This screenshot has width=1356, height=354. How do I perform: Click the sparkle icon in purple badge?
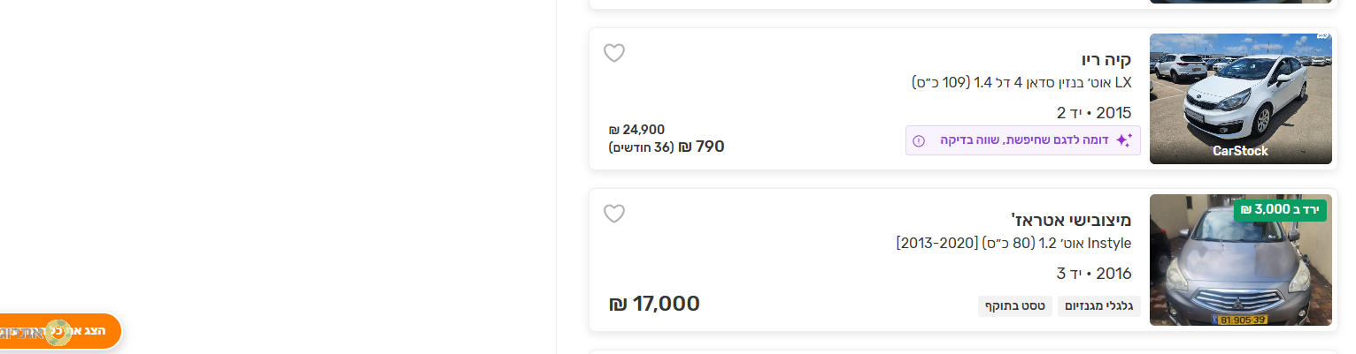pos(1124,140)
